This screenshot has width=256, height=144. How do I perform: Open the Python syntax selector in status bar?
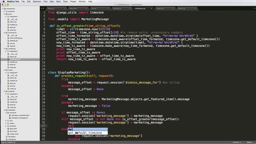(x=249, y=142)
